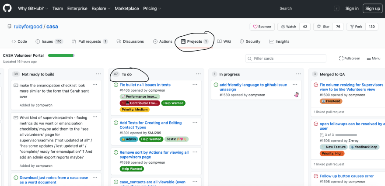
Task: Click open-issue icon on Fix bullet n+1 card
Action: coord(116,85)
